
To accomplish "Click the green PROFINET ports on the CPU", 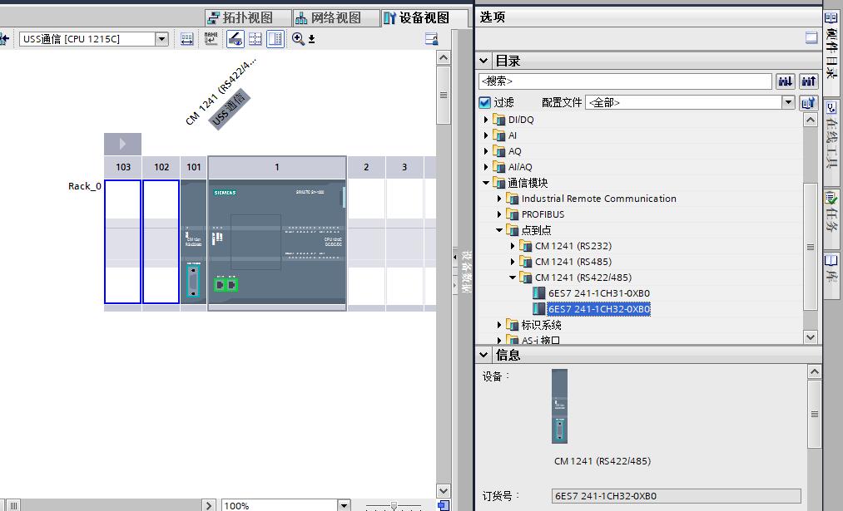I will 226,284.
